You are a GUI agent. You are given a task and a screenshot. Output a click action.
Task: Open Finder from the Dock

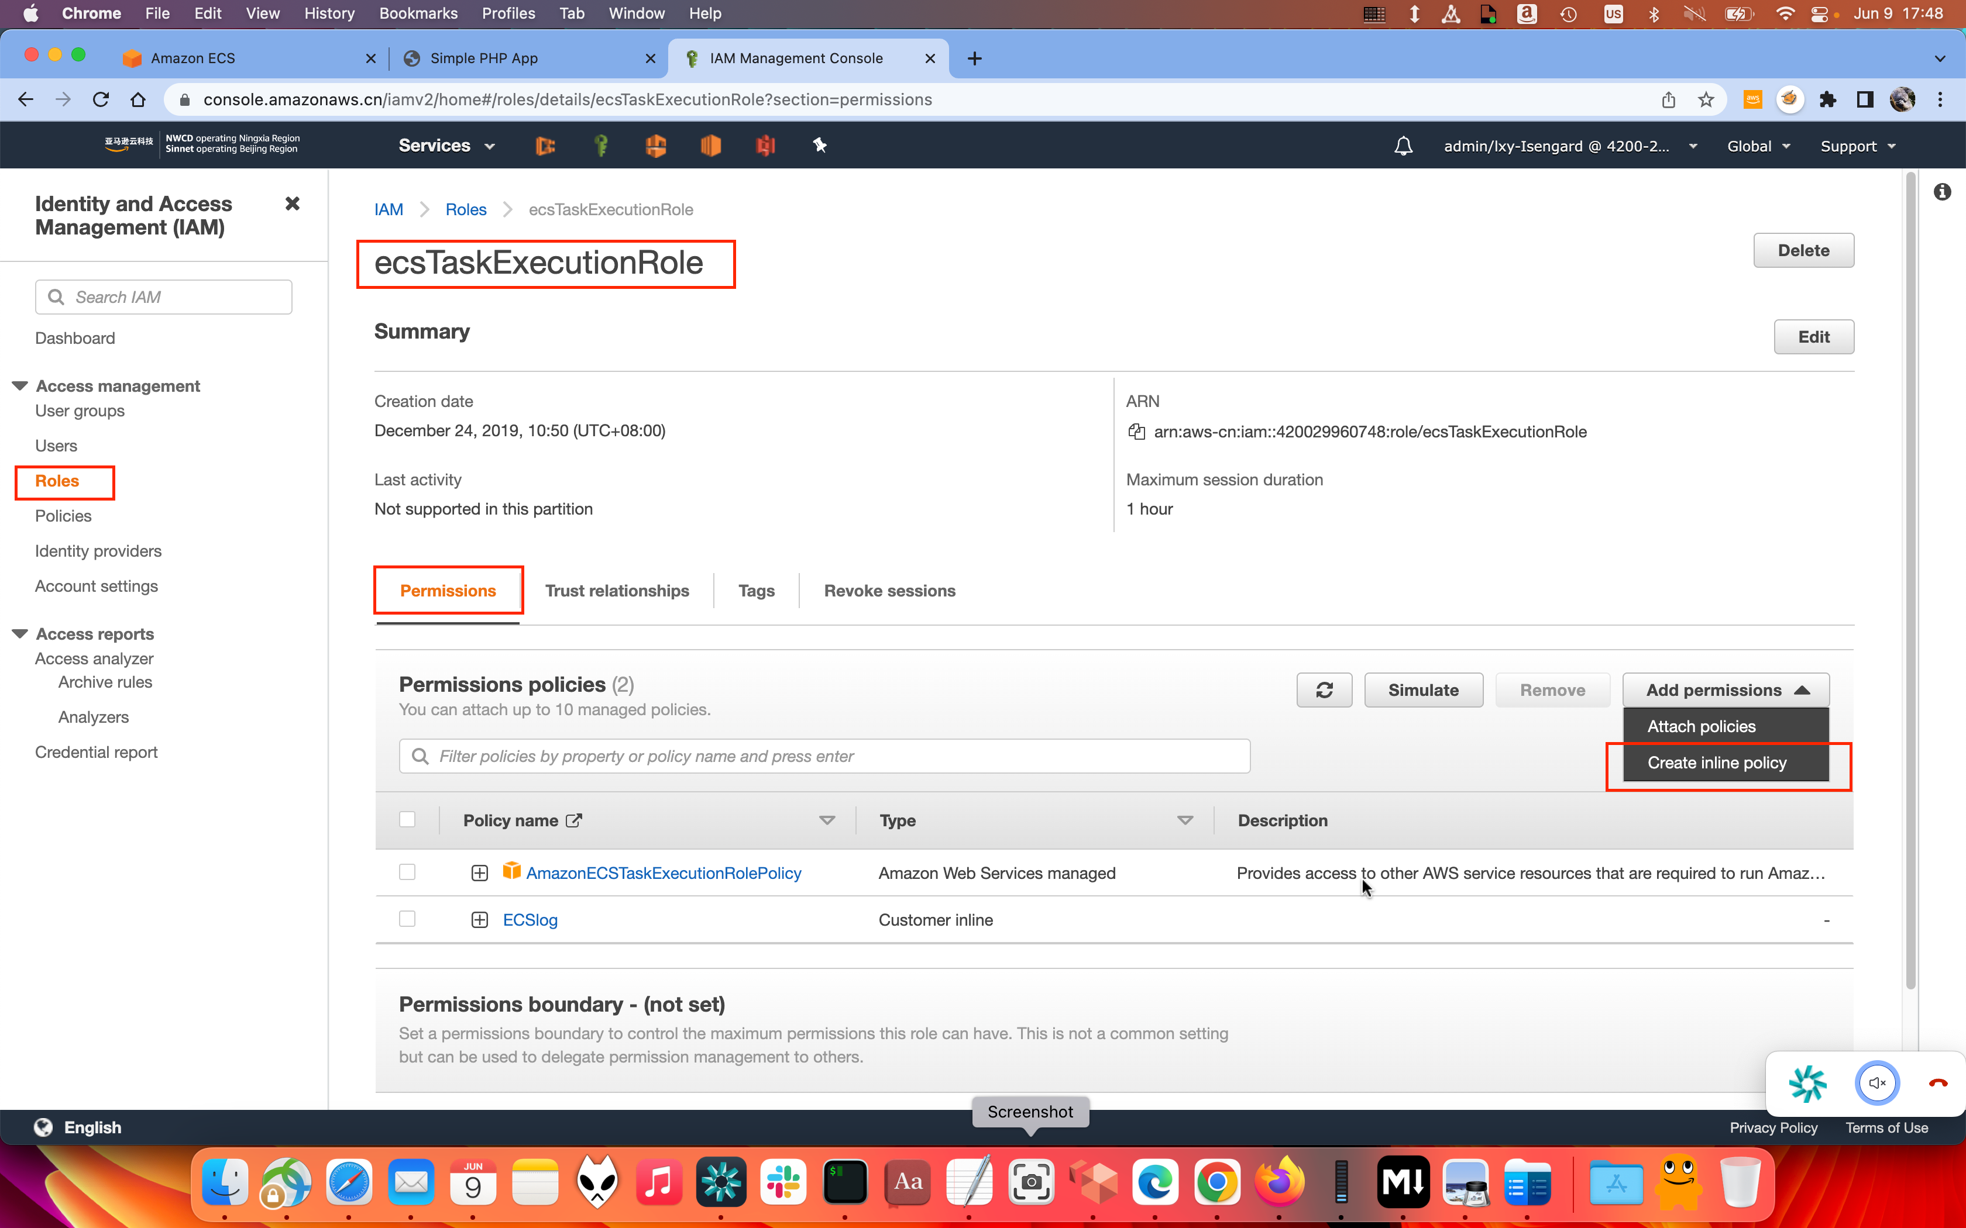(225, 1182)
